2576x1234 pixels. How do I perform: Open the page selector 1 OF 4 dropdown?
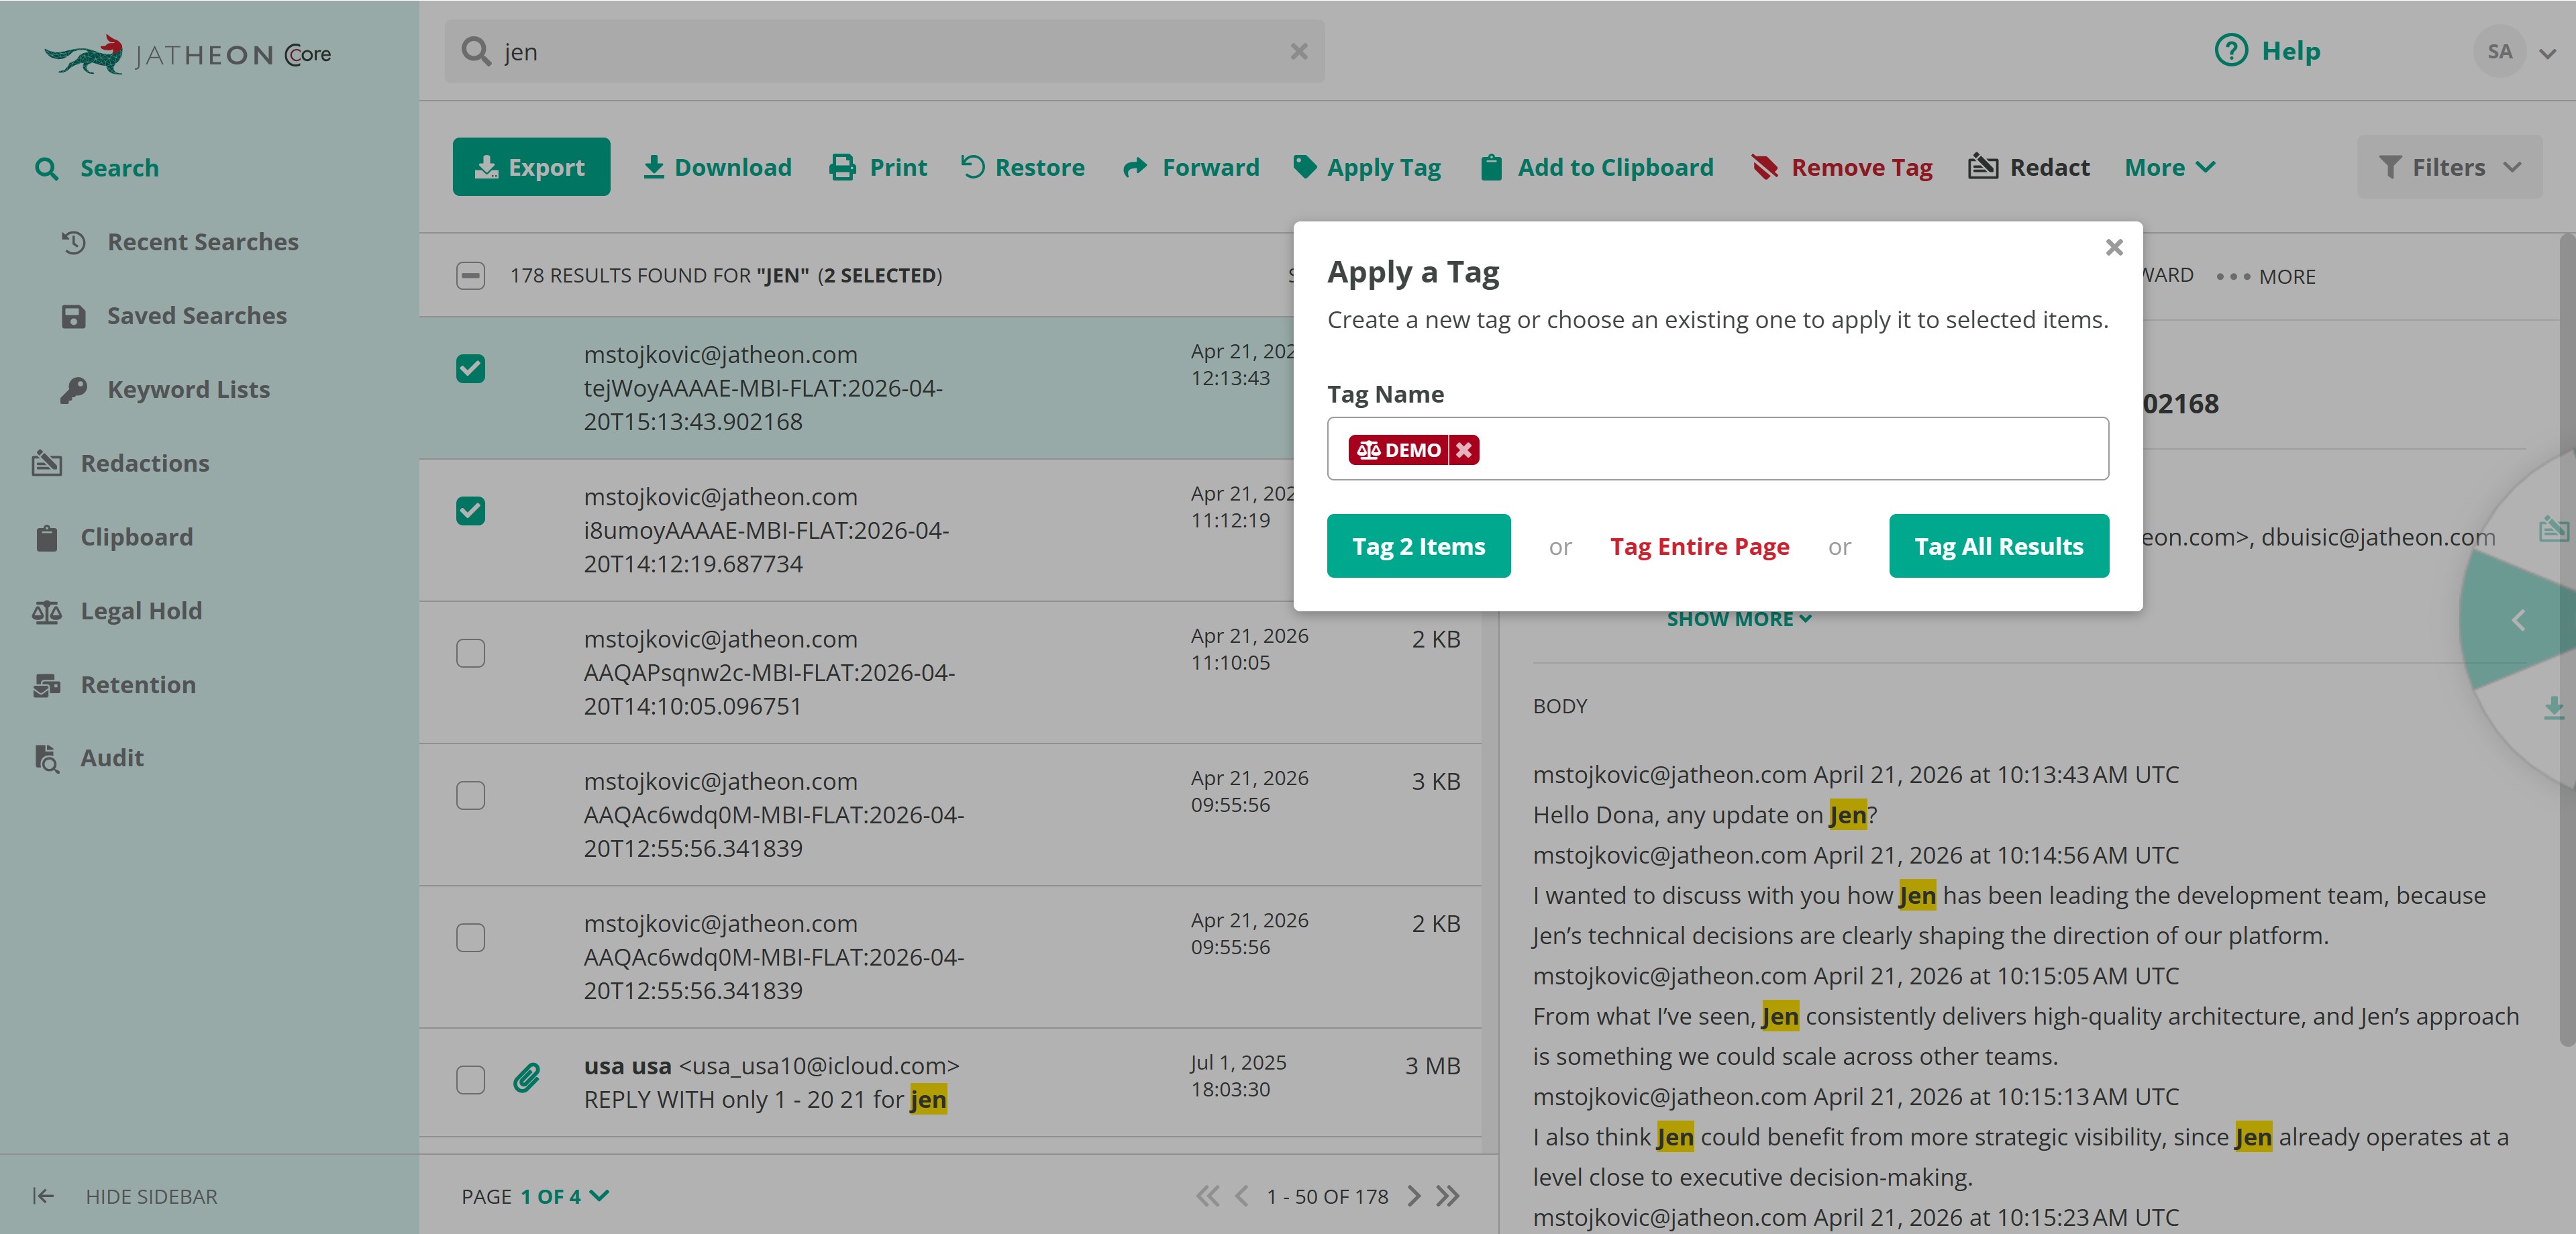point(565,1196)
